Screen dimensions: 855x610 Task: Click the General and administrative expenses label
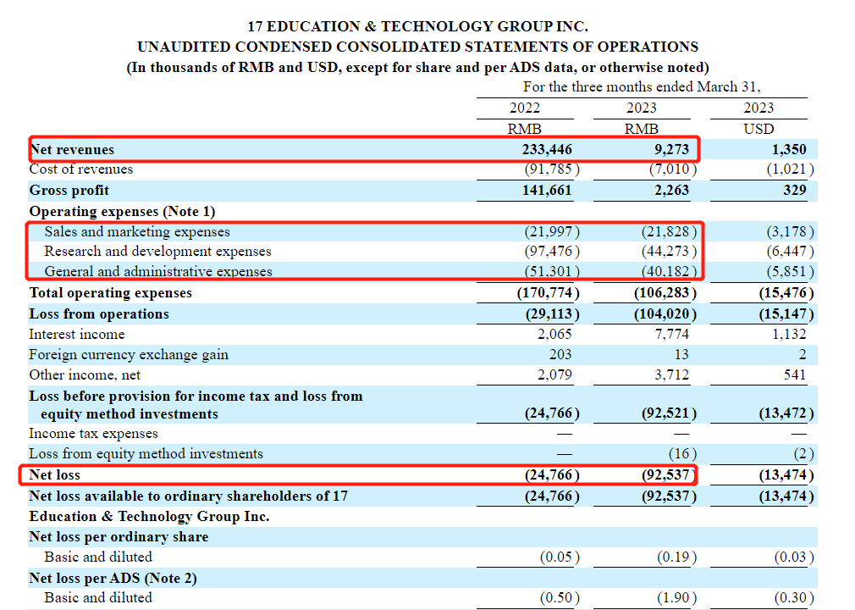(158, 272)
